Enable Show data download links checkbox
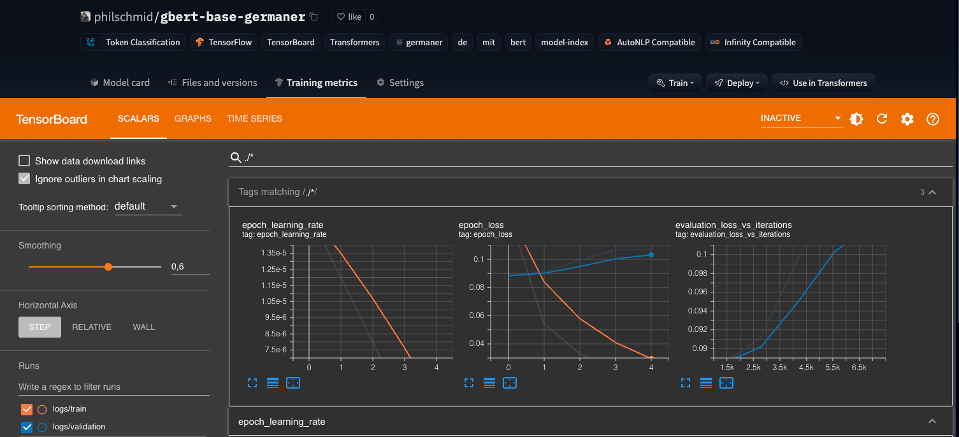Image resolution: width=959 pixels, height=437 pixels. (x=24, y=161)
